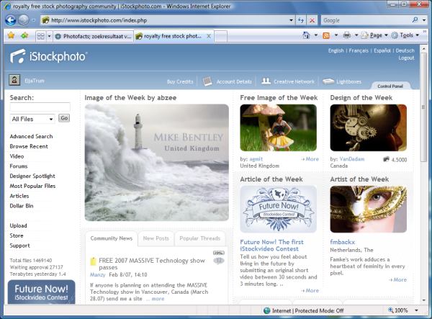Open the Dollar Bin link
This screenshot has height=319, width=432.
point(22,206)
